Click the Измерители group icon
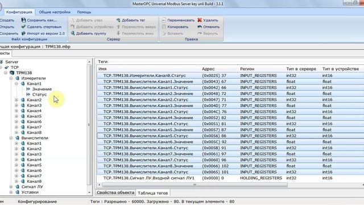Image resolution: width=364 pixels, height=205 pixels. tap(18, 79)
